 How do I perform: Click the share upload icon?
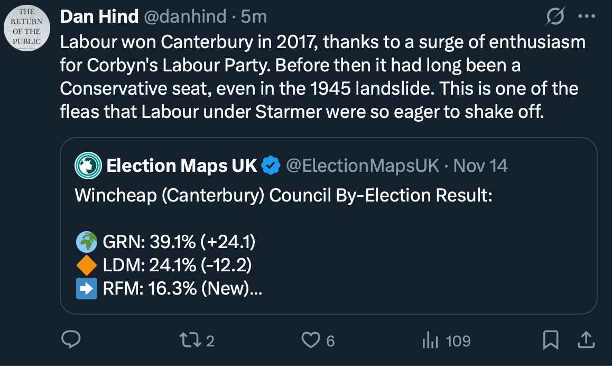586,340
